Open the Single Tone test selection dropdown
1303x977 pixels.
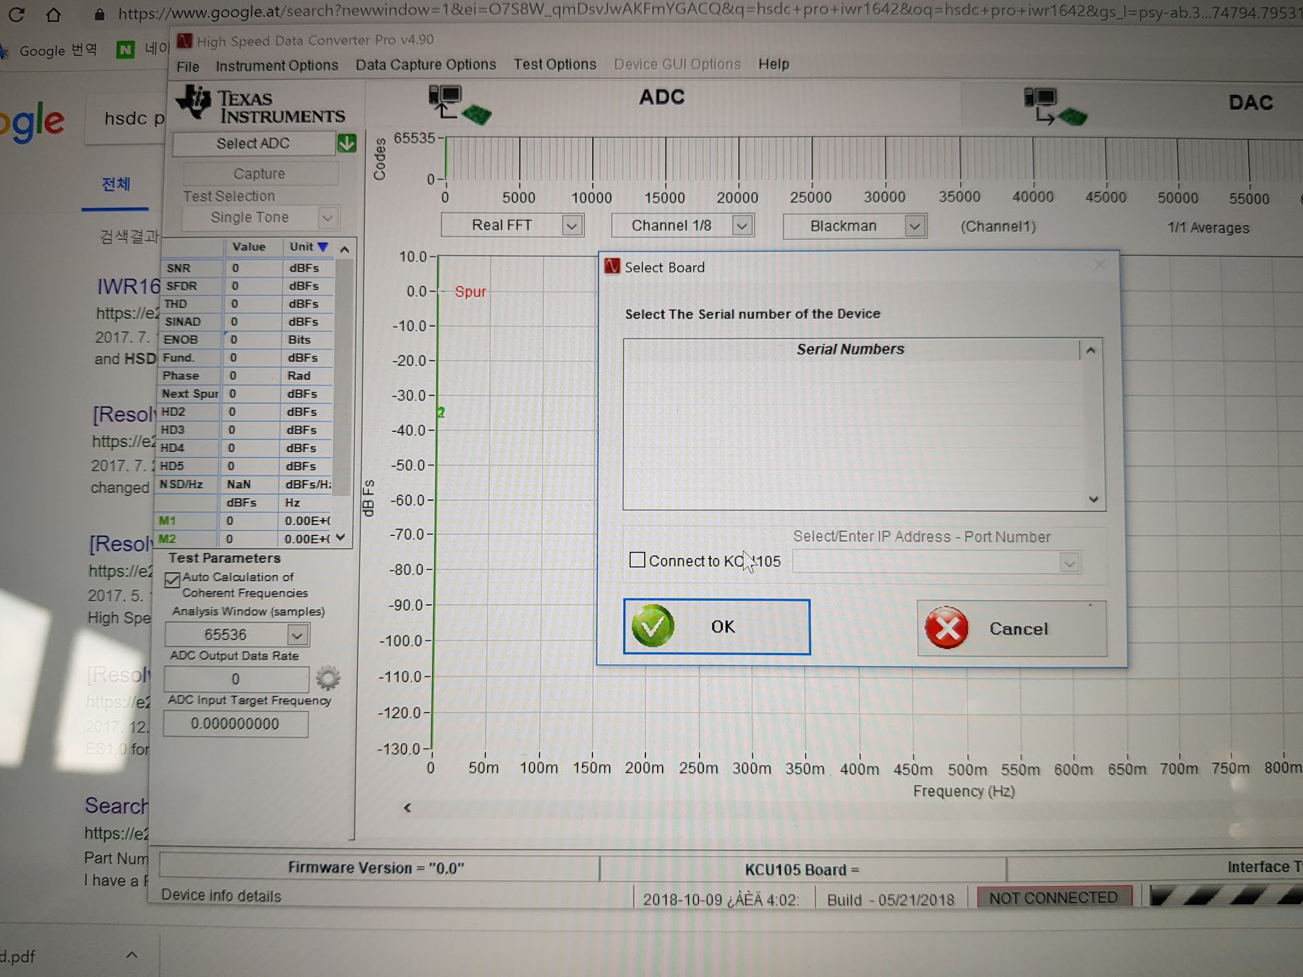click(x=327, y=218)
